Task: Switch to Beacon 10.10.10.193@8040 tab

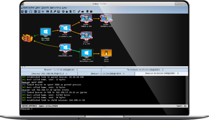Action: point(61,70)
